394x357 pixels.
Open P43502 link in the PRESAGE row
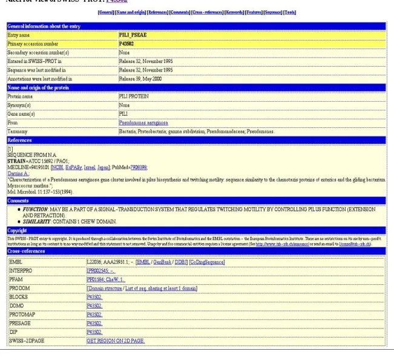94,323
